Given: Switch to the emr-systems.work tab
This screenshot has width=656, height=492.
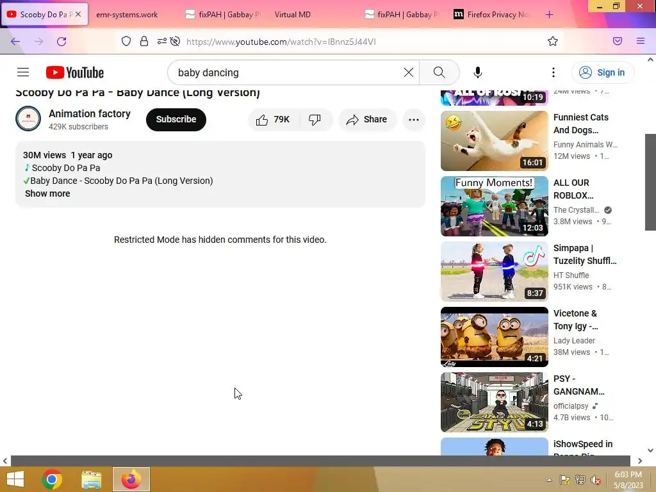Looking at the screenshot, I should (127, 15).
